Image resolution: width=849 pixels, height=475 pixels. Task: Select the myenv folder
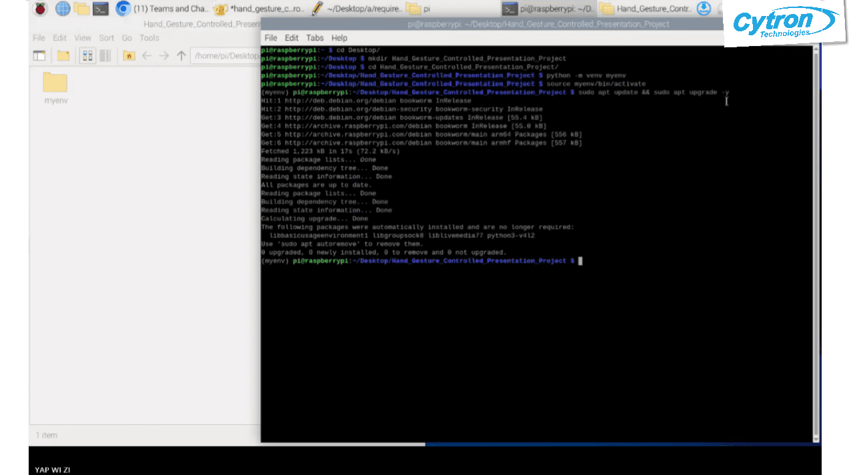pos(55,88)
